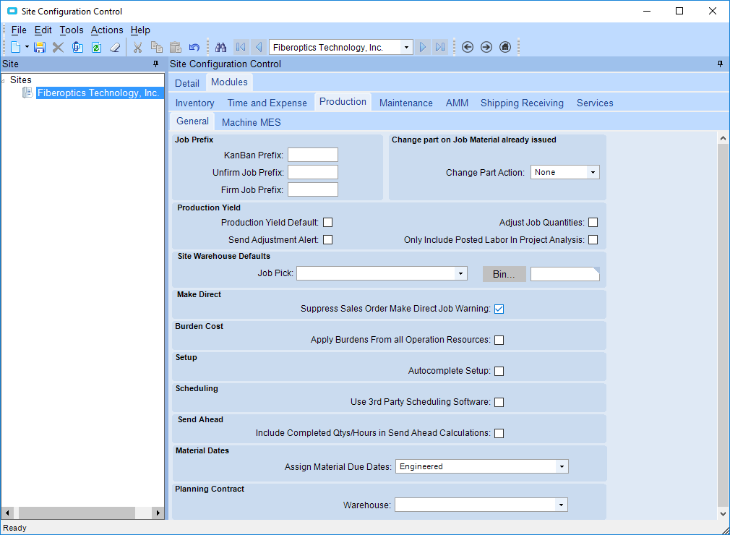Click the form's vertical scroll down arrow

click(x=723, y=514)
